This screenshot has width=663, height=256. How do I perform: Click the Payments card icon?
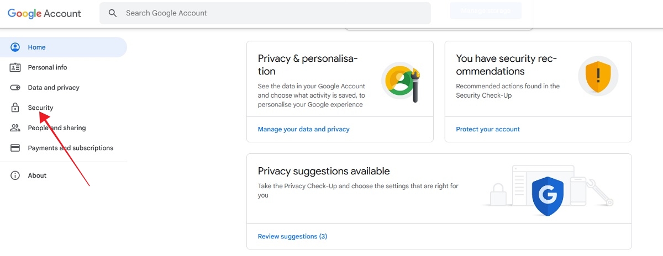click(x=15, y=148)
